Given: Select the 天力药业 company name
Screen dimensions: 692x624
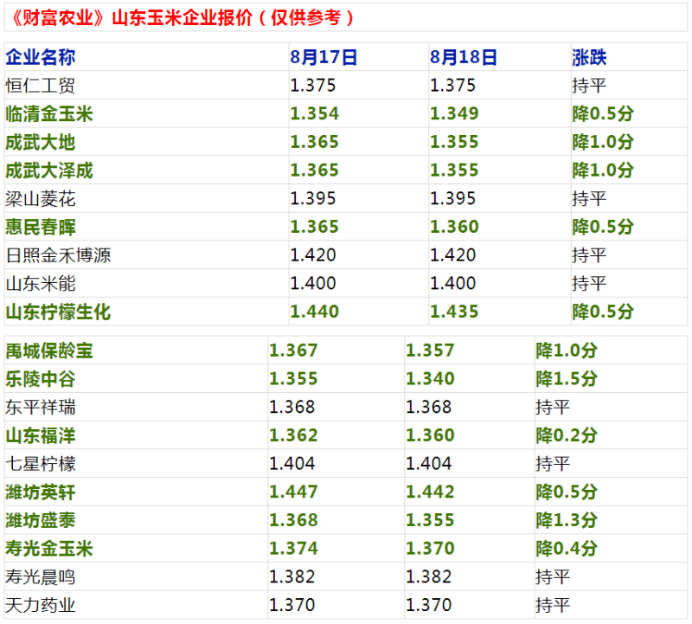Looking at the screenshot, I should (41, 605).
